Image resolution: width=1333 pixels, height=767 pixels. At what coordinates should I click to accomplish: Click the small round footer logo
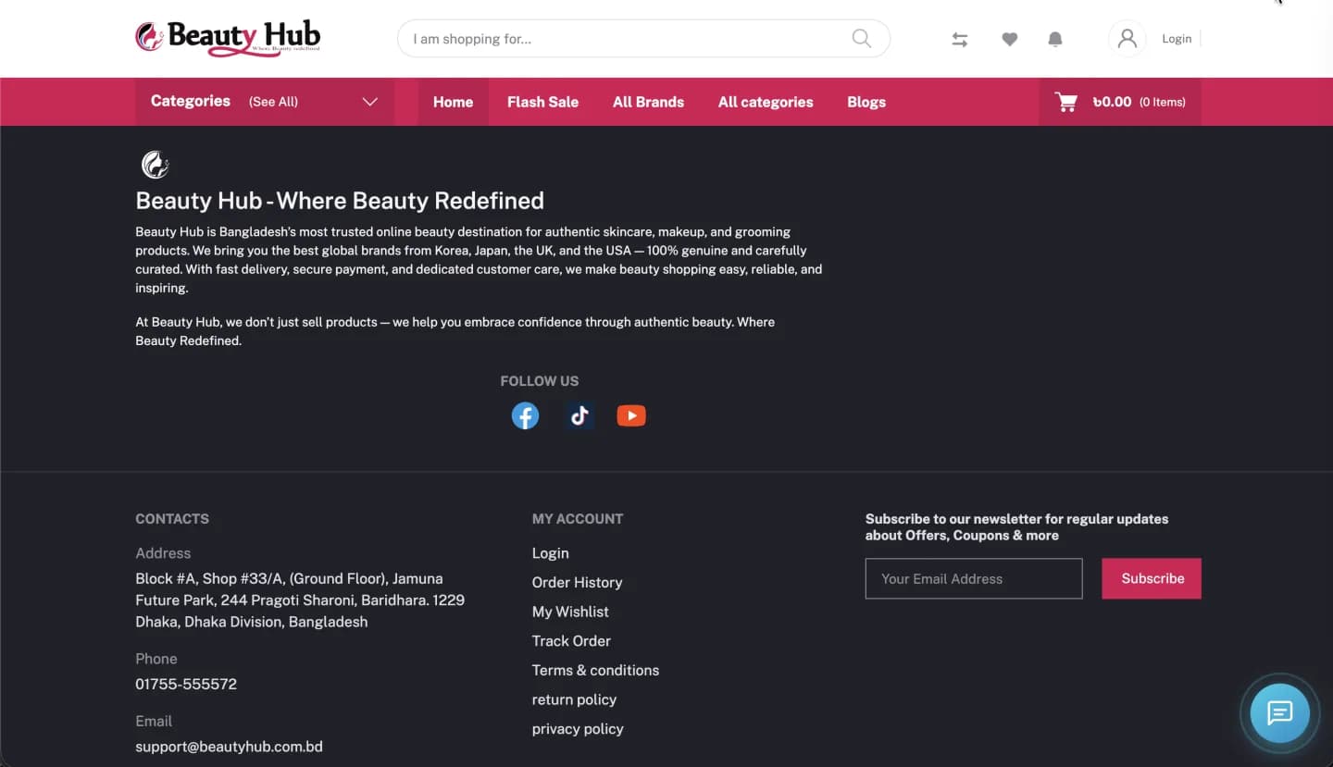(x=155, y=165)
